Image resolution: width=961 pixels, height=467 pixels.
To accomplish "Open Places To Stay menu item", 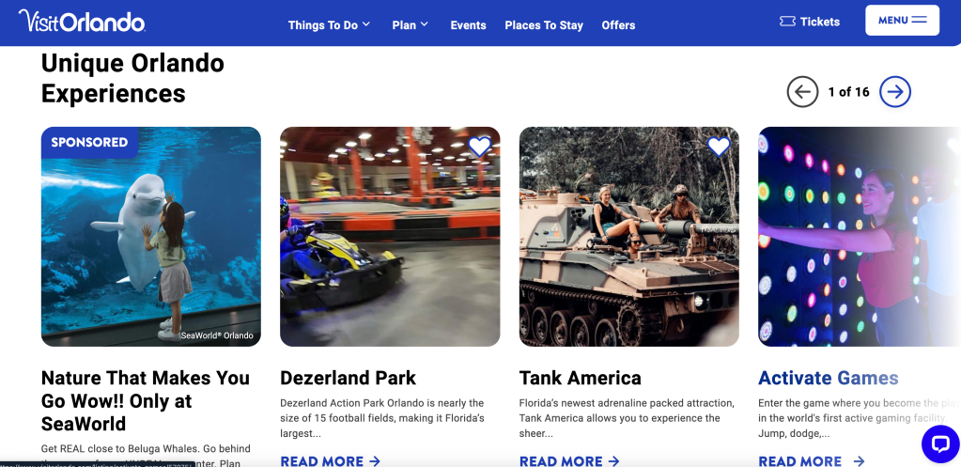I will pos(544,25).
